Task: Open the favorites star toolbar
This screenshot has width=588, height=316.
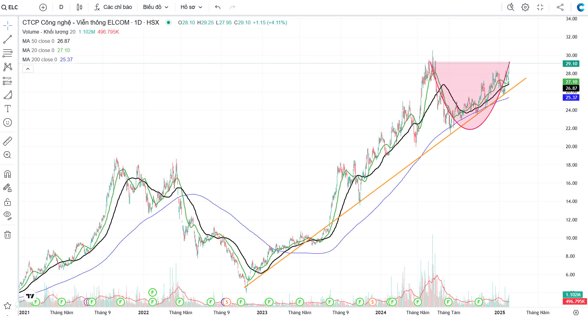Action: tap(8, 306)
